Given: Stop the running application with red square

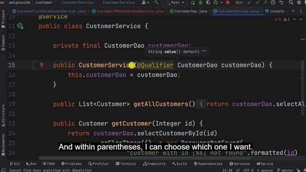Looking at the screenshot, I should (x=228, y=2).
